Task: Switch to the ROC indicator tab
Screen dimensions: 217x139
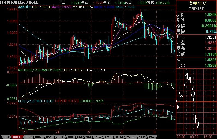Action: pos(49,137)
